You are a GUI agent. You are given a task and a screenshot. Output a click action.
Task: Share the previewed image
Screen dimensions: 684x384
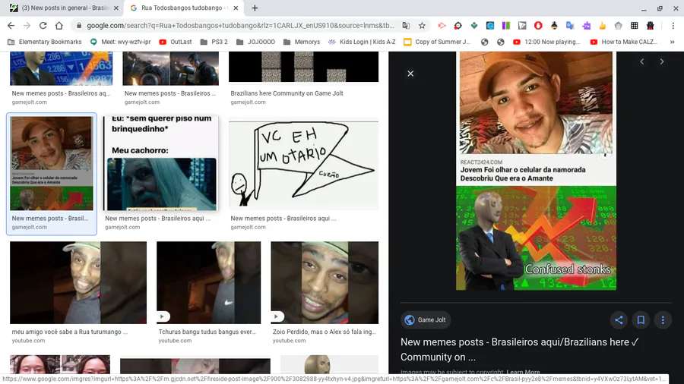[619, 320]
